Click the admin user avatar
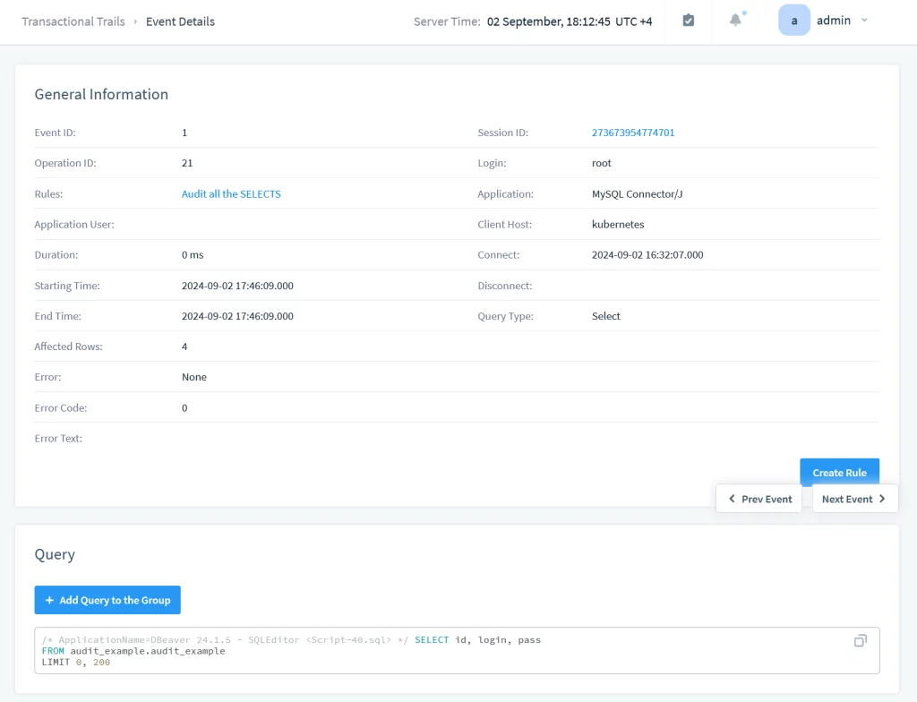Screen dimensions: 917x702 pos(793,21)
